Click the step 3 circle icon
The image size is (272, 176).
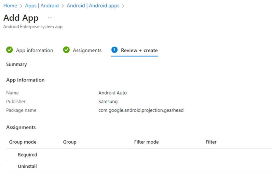pos(114,50)
